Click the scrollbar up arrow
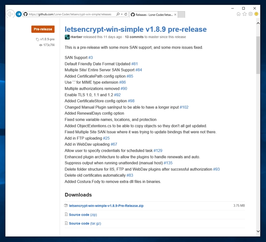 (x=258, y=23)
